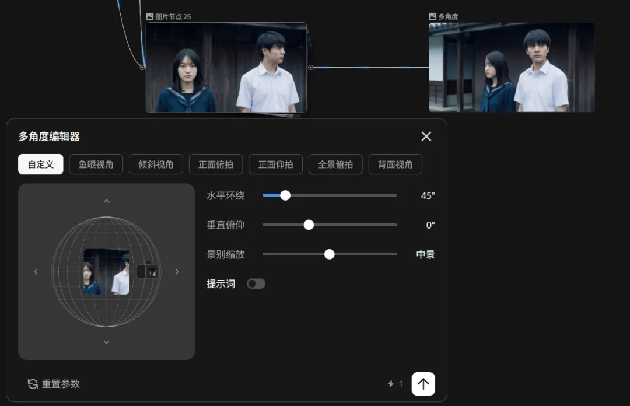Image resolution: width=630 pixels, height=406 pixels.
Task: Click the upward arrow above the sphere preview
Action: pyautogui.click(x=106, y=201)
